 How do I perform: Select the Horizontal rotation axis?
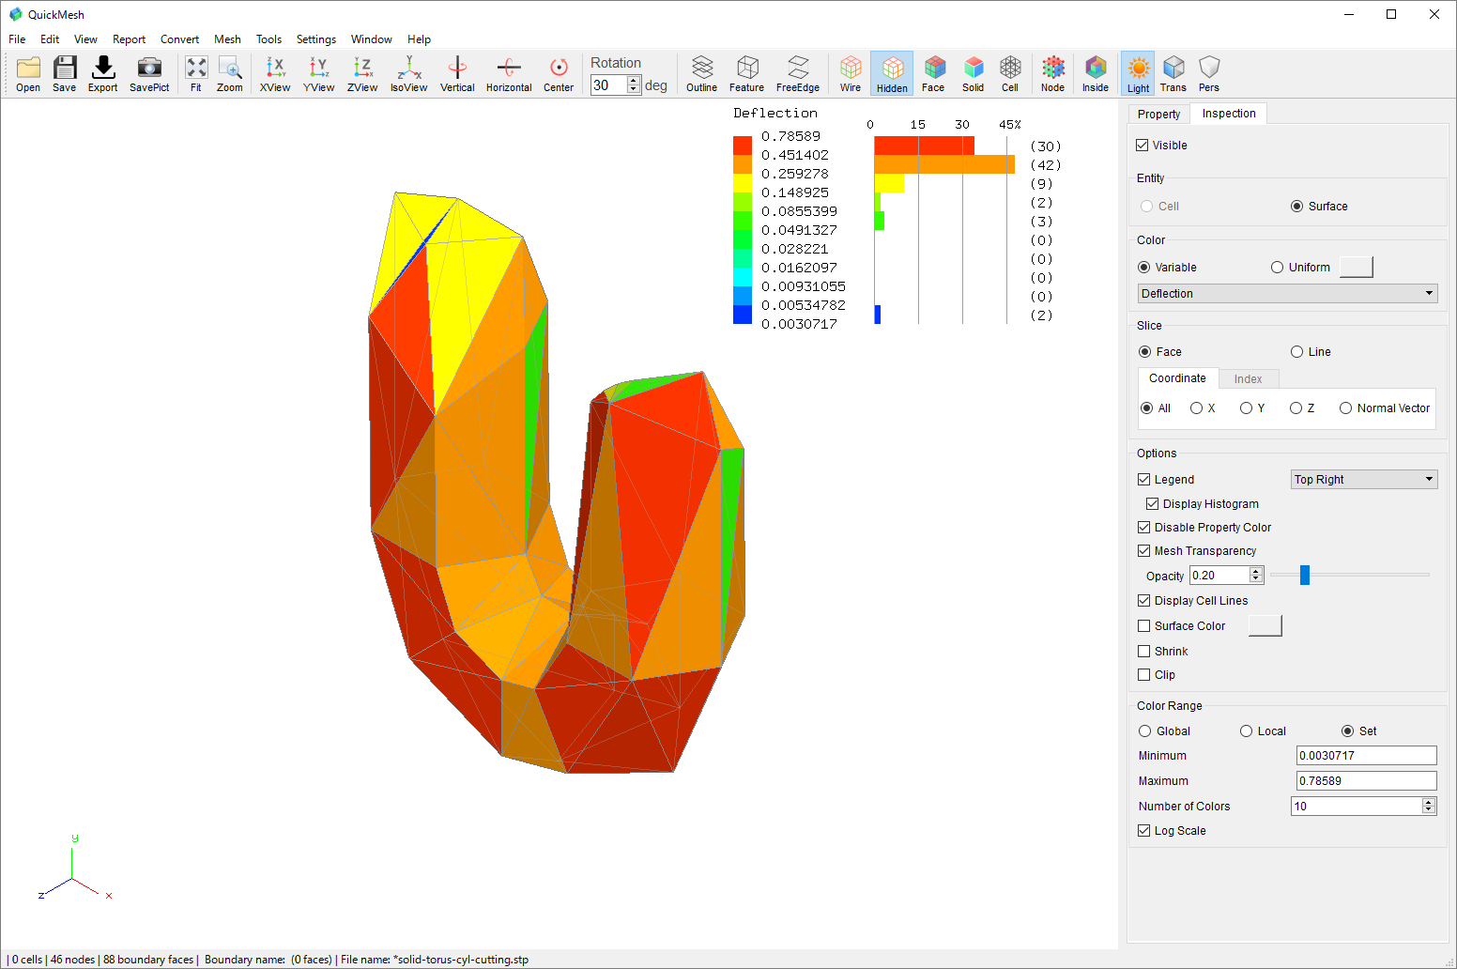point(509,73)
